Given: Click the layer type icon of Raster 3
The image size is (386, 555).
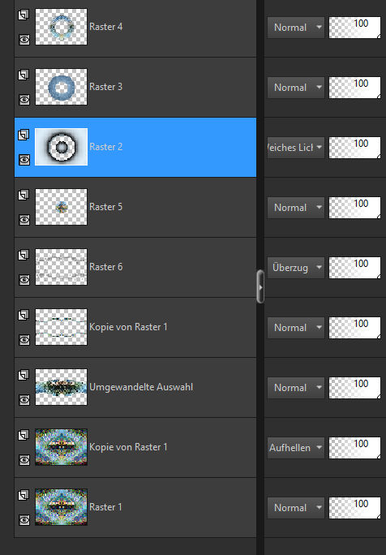Looking at the screenshot, I should [24, 75].
